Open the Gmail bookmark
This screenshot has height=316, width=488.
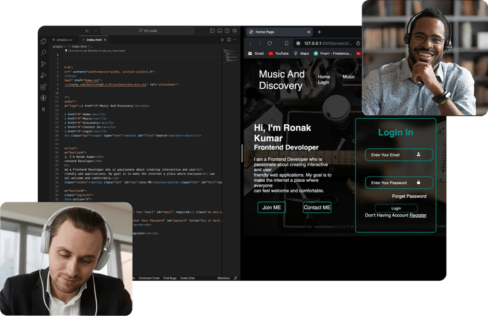point(256,54)
